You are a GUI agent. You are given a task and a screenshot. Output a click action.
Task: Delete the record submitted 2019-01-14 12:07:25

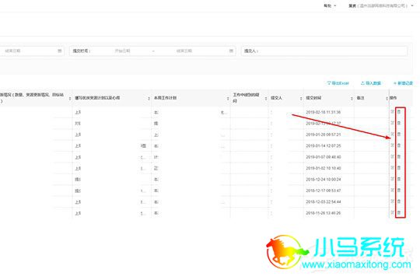(399, 145)
